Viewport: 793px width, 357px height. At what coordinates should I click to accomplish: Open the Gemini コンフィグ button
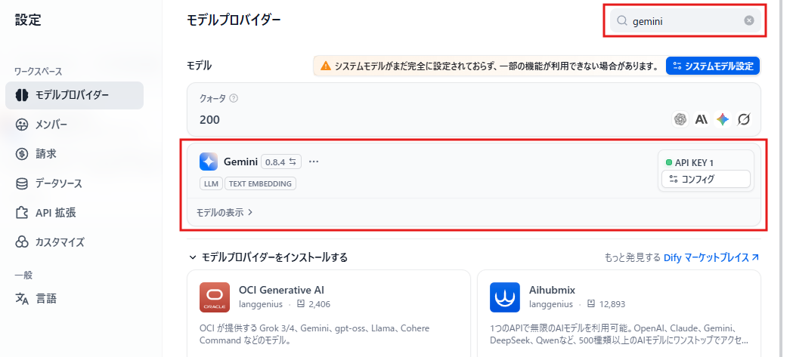tap(705, 179)
